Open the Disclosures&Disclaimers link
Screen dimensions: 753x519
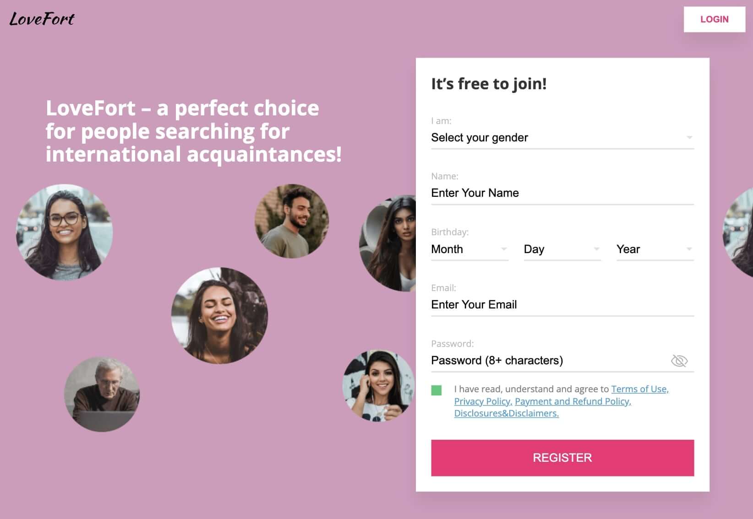pyautogui.click(x=506, y=413)
